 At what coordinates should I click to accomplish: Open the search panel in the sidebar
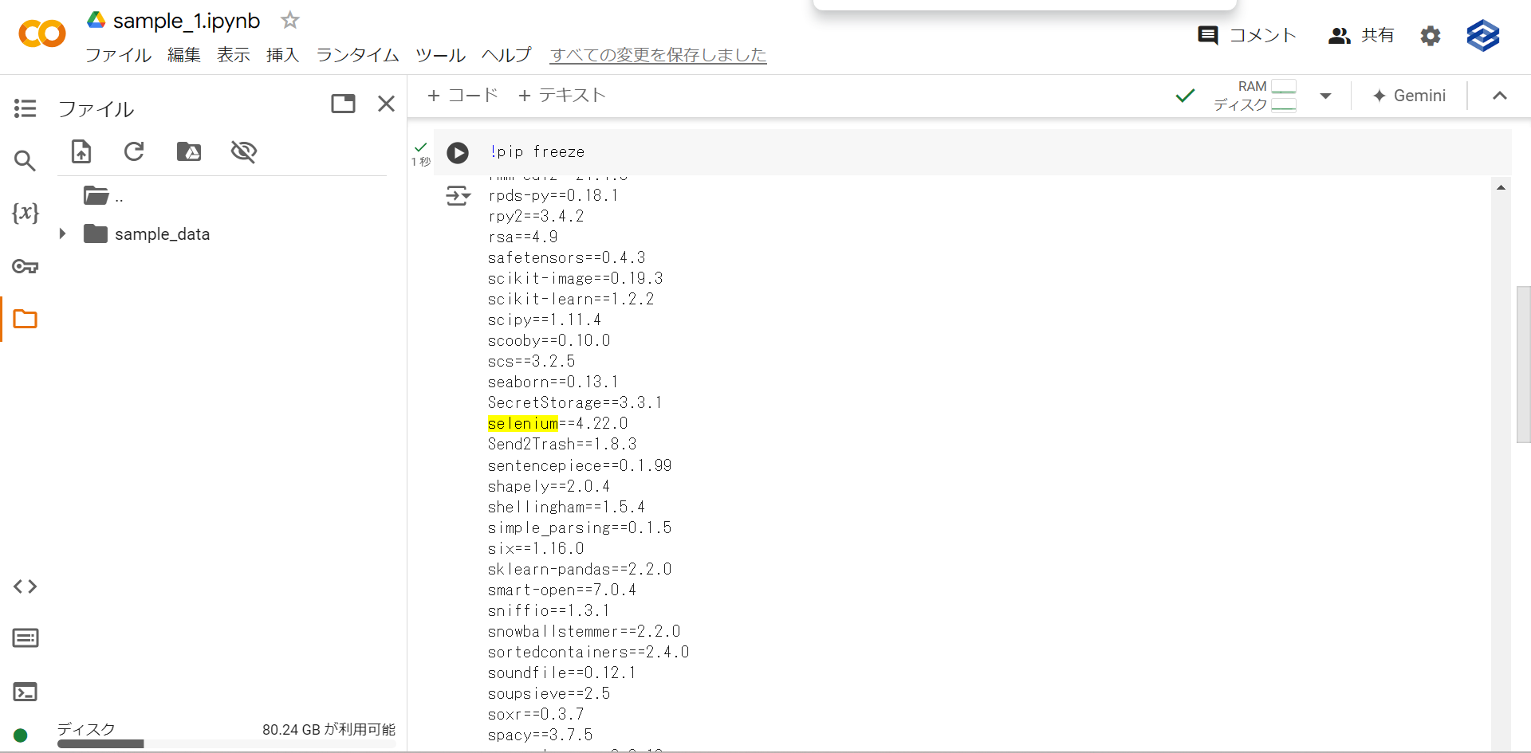tap(25, 160)
